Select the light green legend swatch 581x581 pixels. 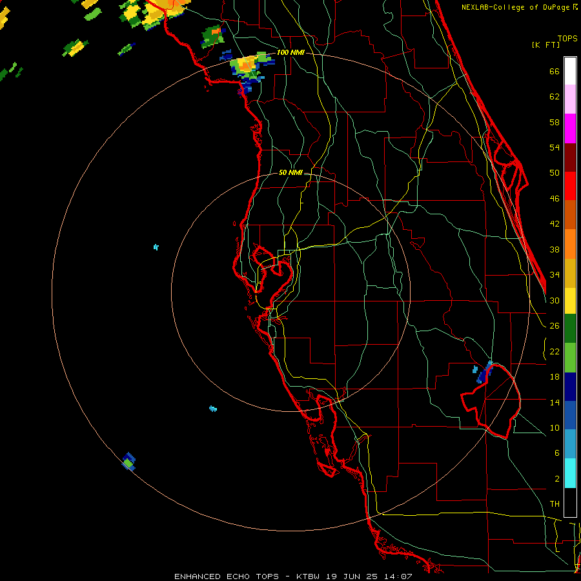pyautogui.click(x=570, y=358)
